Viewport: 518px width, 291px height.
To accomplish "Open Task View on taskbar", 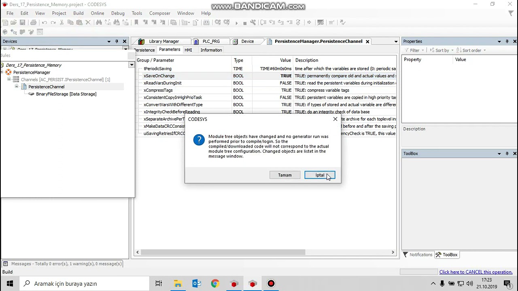I will (x=159, y=284).
